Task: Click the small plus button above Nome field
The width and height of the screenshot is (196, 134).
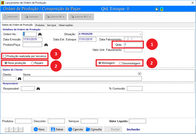Action: [x=139, y=73]
